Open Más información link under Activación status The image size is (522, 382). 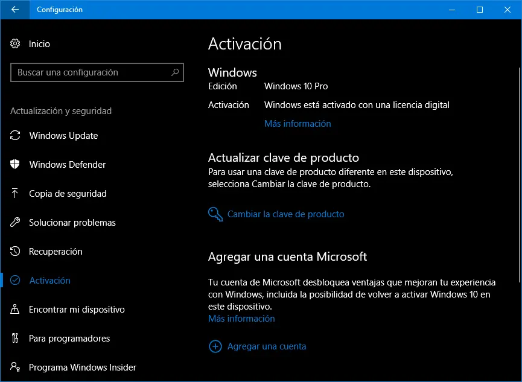[298, 124]
